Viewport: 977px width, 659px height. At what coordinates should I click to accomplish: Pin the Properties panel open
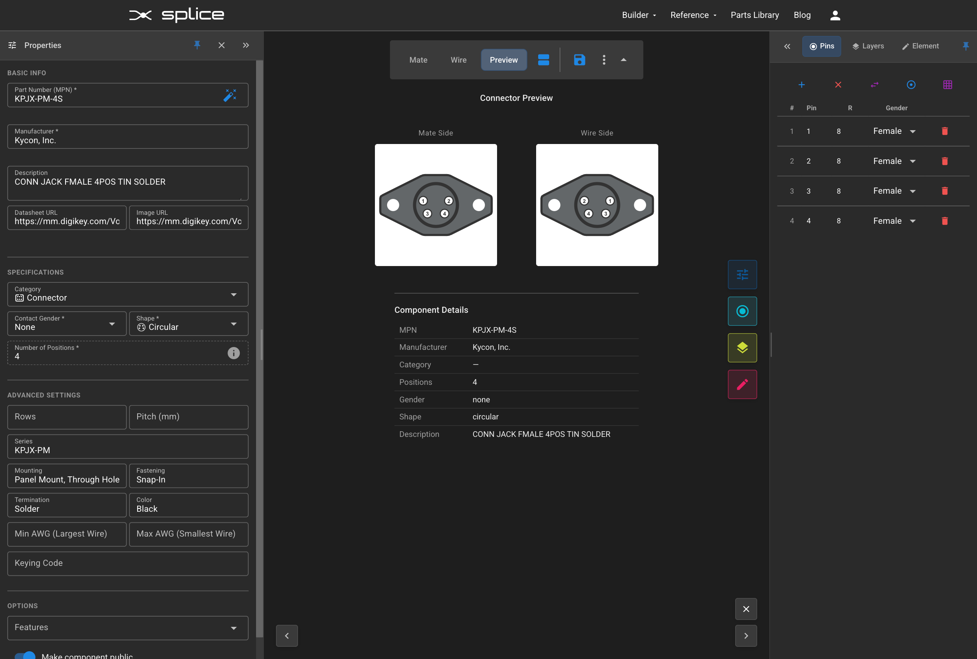[x=197, y=46]
